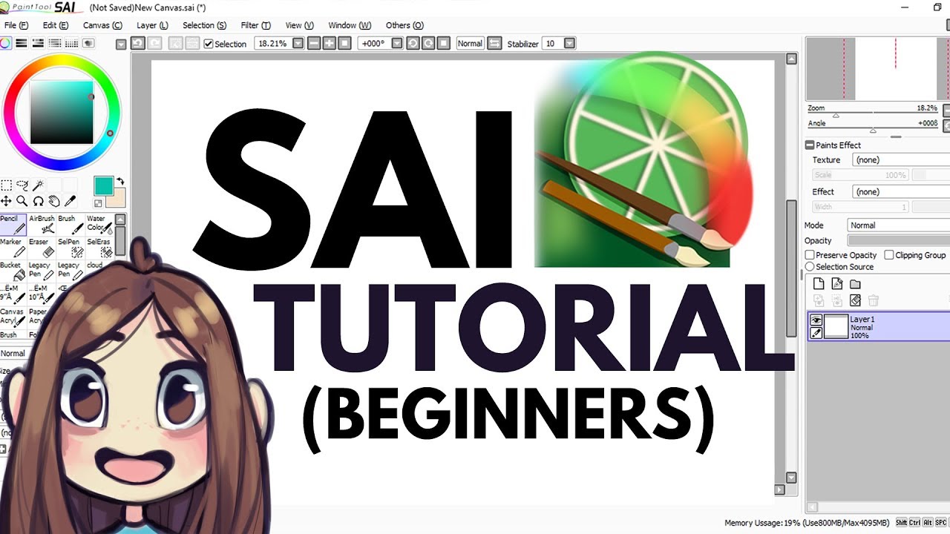
Task: Toggle the swatches panel
Action: click(73, 44)
